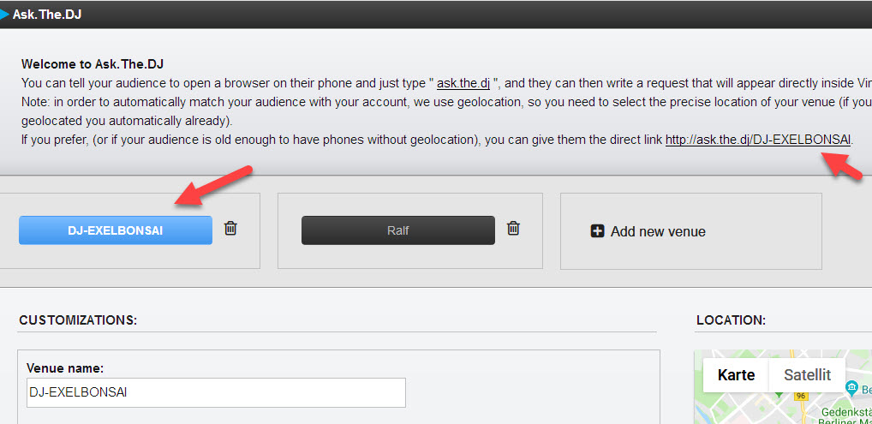Click the LOCATION section heading
The height and width of the screenshot is (424, 872).
click(x=731, y=320)
